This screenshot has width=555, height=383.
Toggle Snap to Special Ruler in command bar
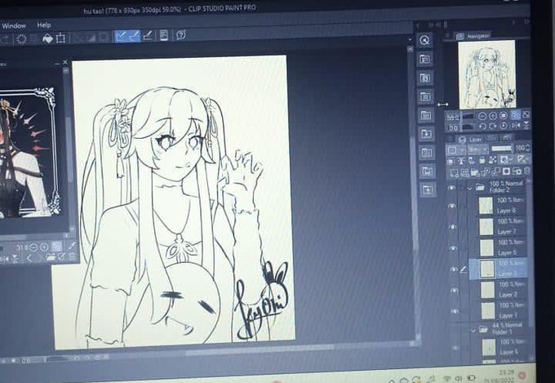tap(135, 35)
